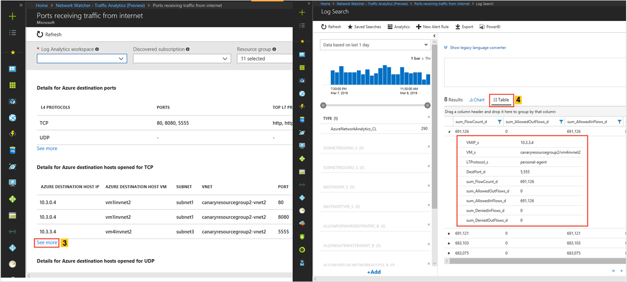Collapse the expanded 691,126 row
Screen dimensions: 627x282
click(x=449, y=131)
